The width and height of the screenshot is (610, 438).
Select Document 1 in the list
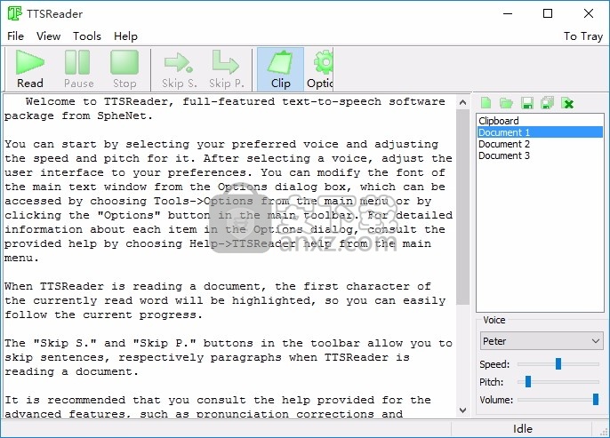click(540, 132)
